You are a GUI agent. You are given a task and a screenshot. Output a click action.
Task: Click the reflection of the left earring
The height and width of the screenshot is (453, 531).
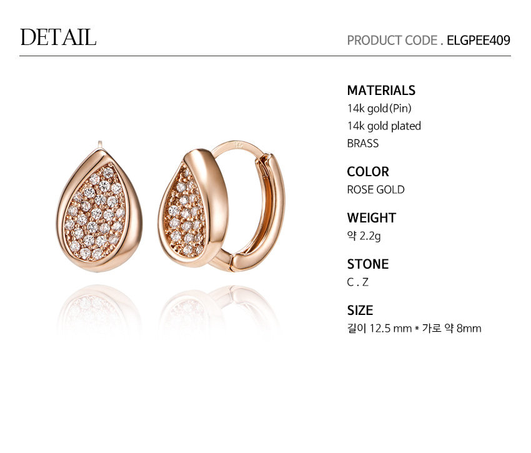99,308
